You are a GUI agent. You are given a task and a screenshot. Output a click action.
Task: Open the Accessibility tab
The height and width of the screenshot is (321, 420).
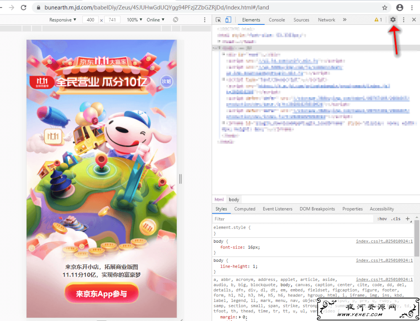tap(382, 209)
